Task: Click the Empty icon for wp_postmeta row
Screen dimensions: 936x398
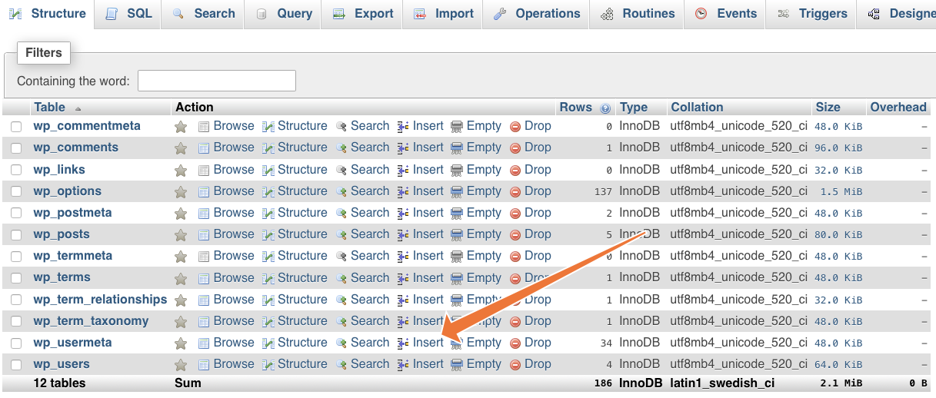Action: coord(457,213)
